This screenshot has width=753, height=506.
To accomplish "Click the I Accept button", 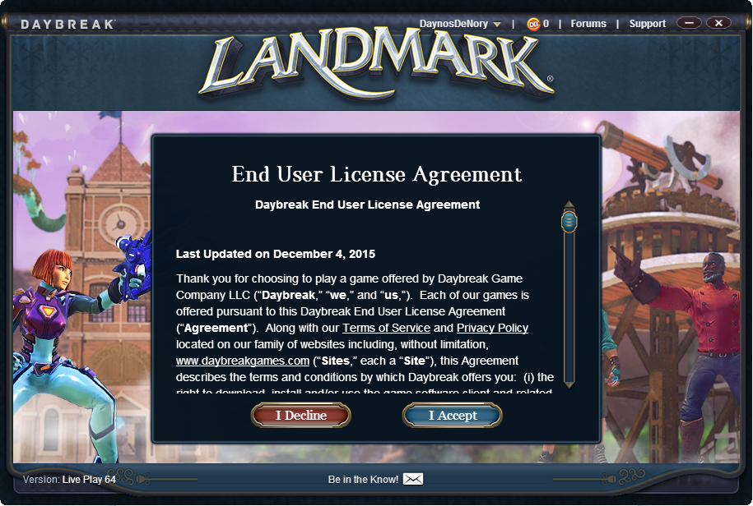I will [x=453, y=416].
